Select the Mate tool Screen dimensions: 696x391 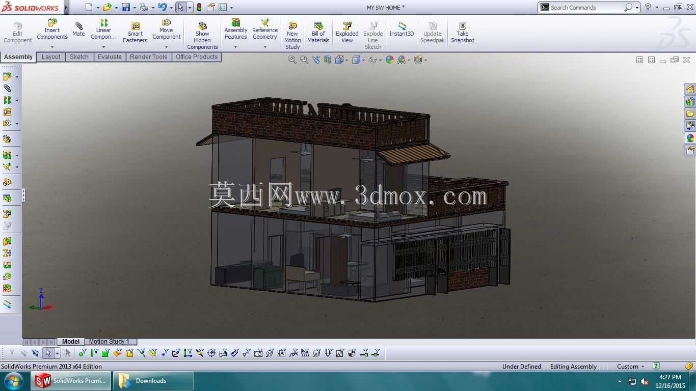point(78,30)
